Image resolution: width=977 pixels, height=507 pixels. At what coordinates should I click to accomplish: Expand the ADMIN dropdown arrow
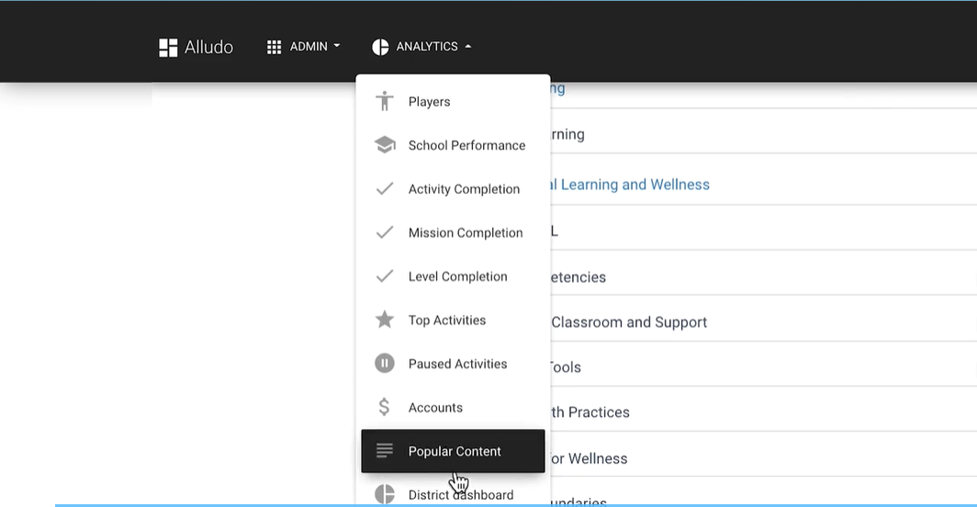pyautogui.click(x=337, y=46)
